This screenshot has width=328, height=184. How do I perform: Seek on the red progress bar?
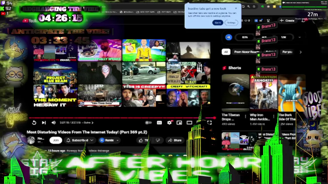point(122,118)
